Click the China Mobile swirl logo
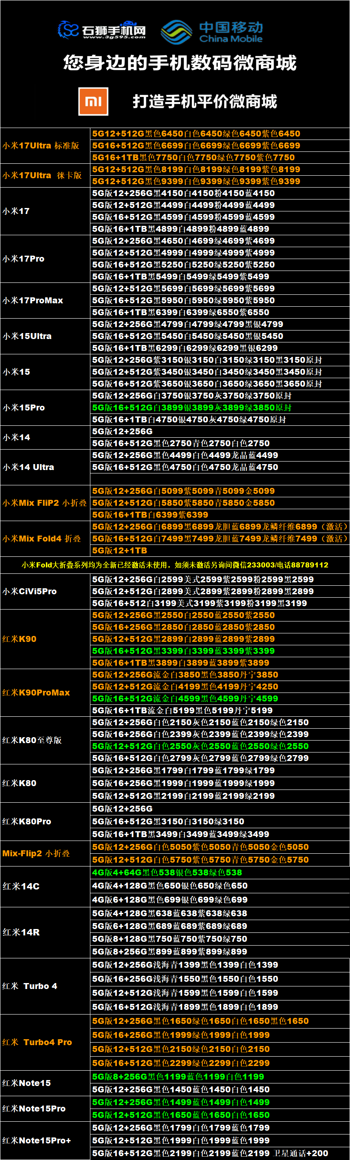Screen dimensions: 350x1160 pyautogui.click(x=176, y=32)
